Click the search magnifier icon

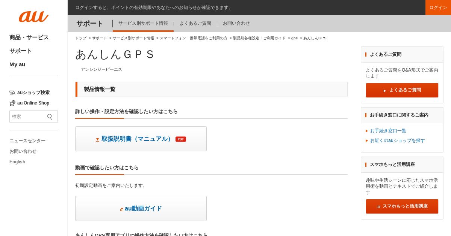pos(50,117)
